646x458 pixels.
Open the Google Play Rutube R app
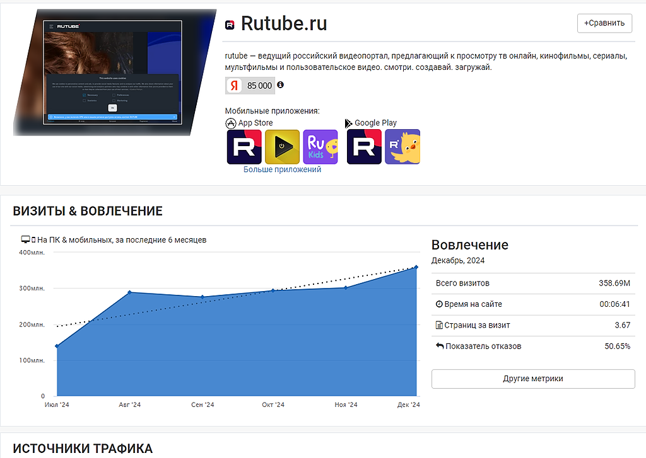pyautogui.click(x=364, y=147)
